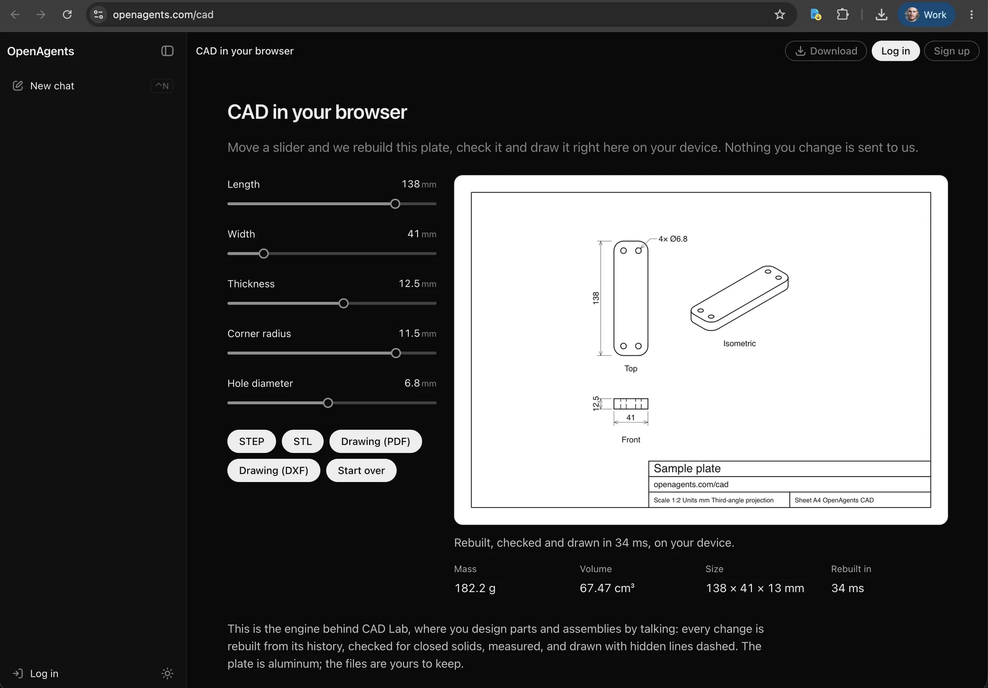Click the Download button in header
Image resolution: width=988 pixels, height=688 pixels.
click(825, 51)
